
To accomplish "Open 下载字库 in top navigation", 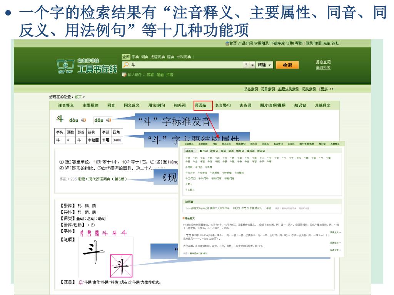I will tap(277, 43).
